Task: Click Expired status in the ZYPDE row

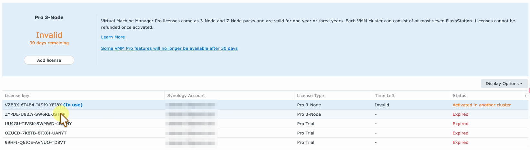Action: tap(460, 114)
